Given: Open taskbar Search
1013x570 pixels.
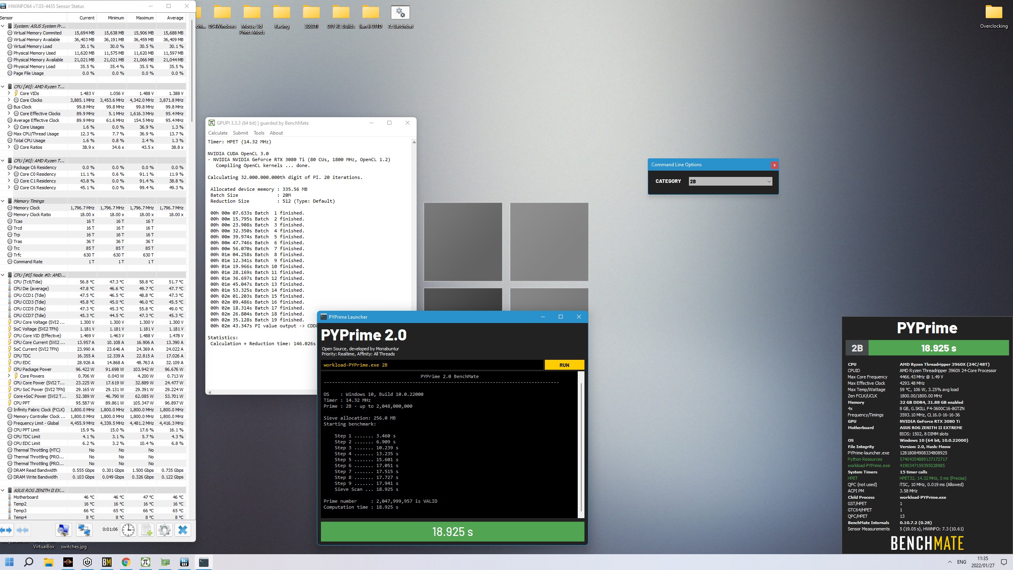Looking at the screenshot, I should 28,562.
